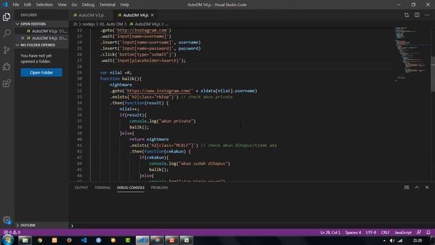Image resolution: width=435 pixels, height=245 pixels.
Task: Open the feedback smiley in status bar
Action: tap(419, 232)
